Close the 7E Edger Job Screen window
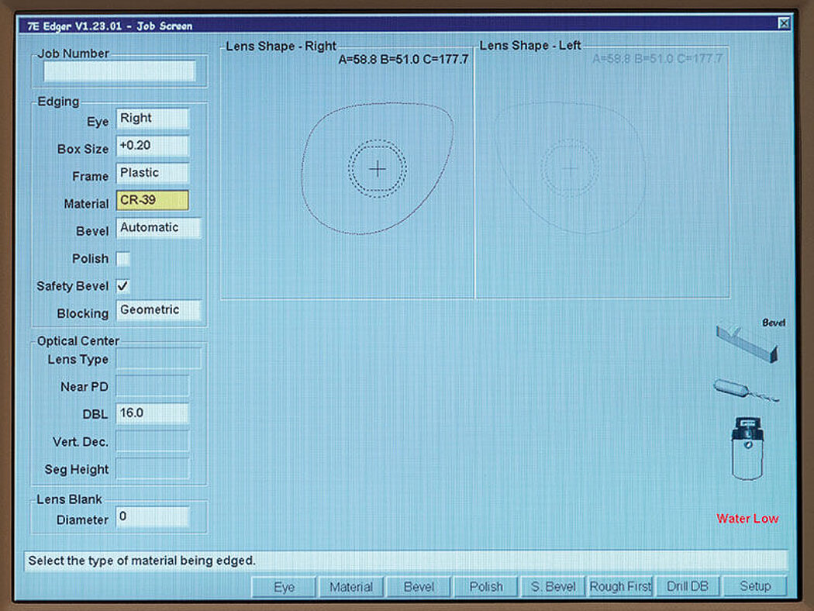Viewport: 814px width, 611px height. coord(784,23)
